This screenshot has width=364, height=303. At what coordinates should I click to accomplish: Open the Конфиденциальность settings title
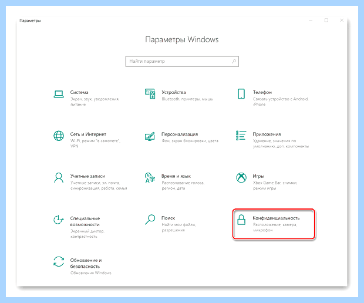(x=276, y=218)
